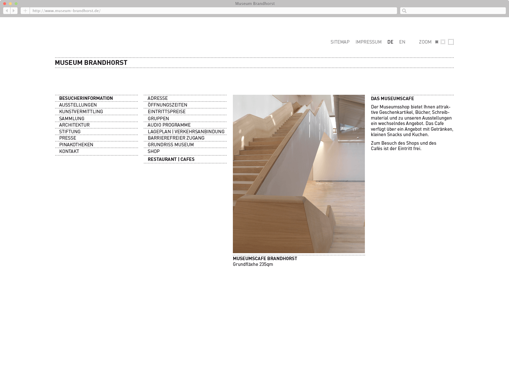Switch language to EN
The image size is (509, 388).
click(402, 42)
